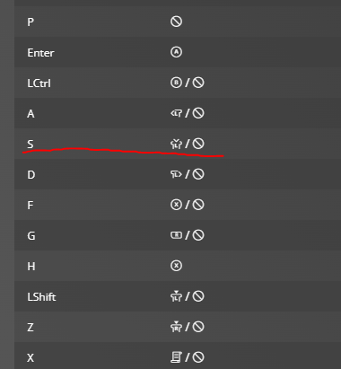Select the A button icon beside Enter
Image resolution: width=341 pixels, height=369 pixels.
pos(176,52)
